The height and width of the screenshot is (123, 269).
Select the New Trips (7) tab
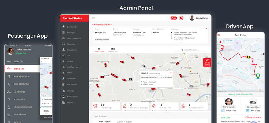[105, 122]
